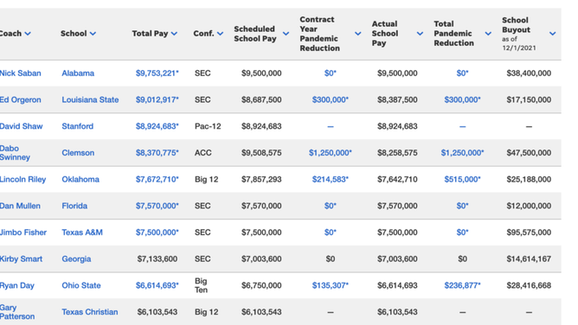The height and width of the screenshot is (325, 578).
Task: Sort by Contract Year Pandemic Reduction chevron
Action: [x=358, y=34]
